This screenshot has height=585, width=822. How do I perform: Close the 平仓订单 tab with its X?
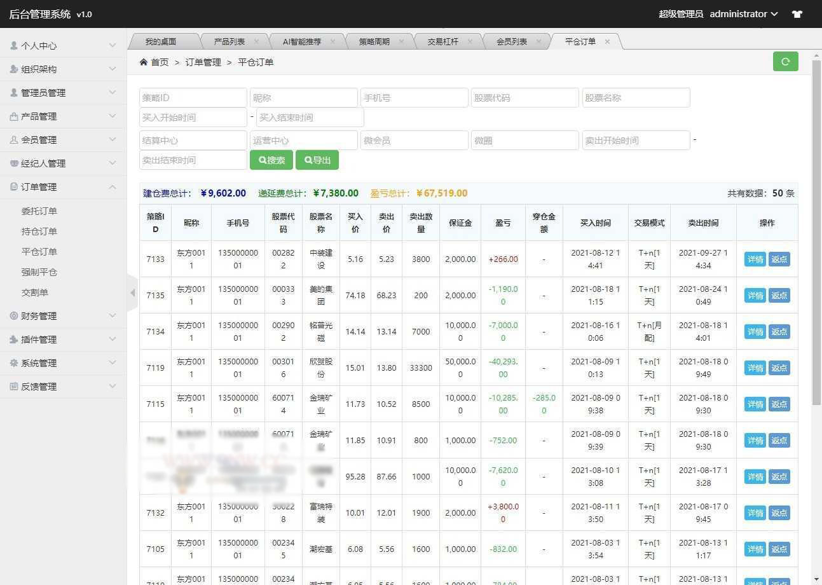click(607, 41)
